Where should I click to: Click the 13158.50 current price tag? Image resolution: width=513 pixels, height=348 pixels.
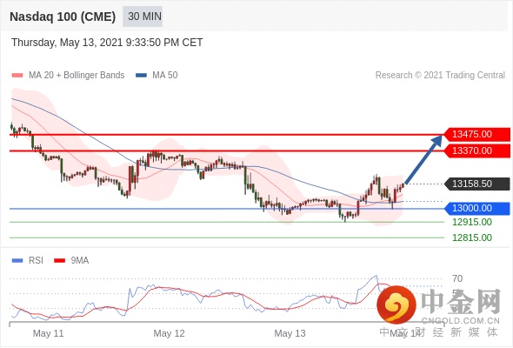pyautogui.click(x=477, y=184)
